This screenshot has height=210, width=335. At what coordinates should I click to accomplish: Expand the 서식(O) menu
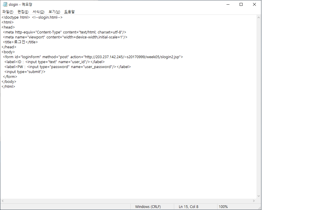[38, 12]
